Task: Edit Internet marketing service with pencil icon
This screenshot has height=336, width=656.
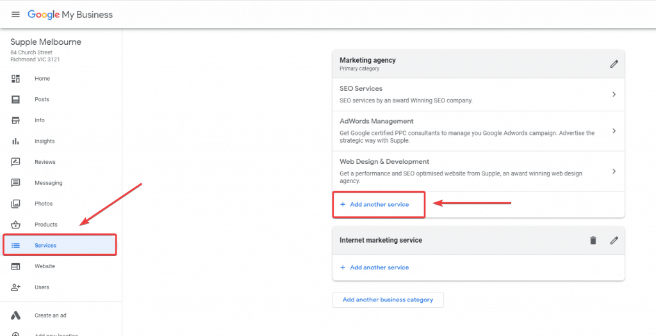Action: coord(614,240)
